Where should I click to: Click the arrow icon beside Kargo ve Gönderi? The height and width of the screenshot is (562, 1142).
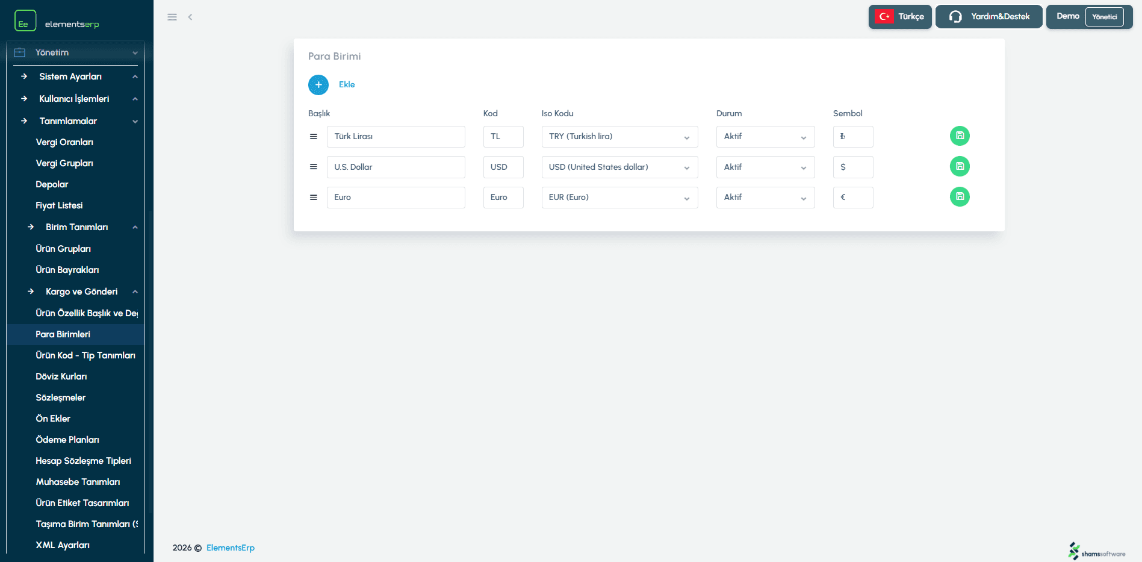pos(31,292)
